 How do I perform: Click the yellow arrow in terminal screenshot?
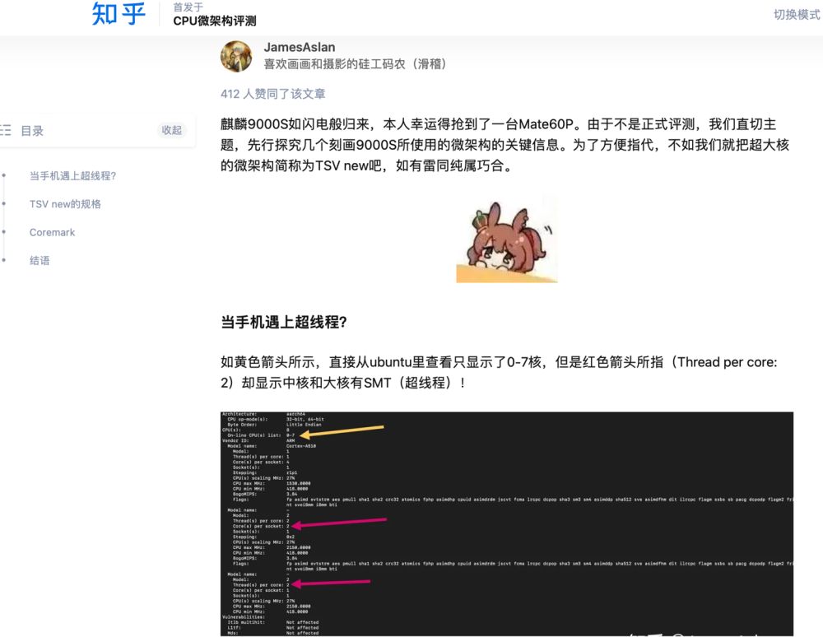[x=342, y=430]
